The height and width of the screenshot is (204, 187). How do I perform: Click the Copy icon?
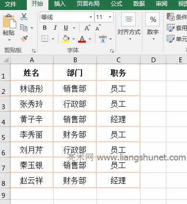tap(23, 28)
